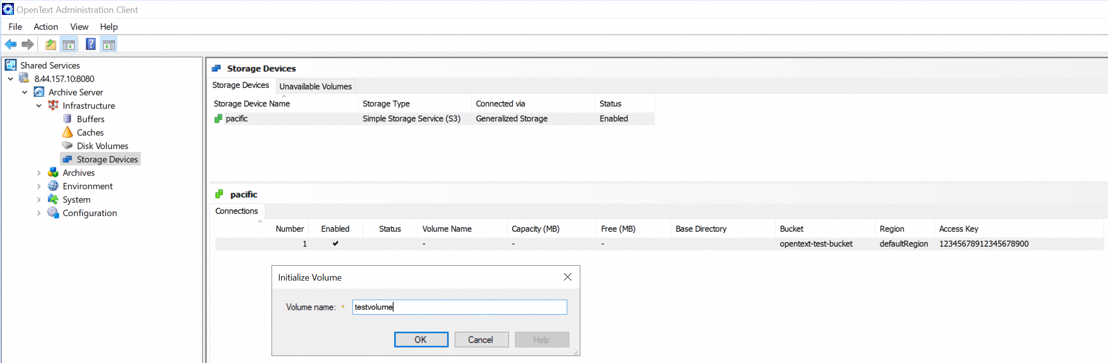Image resolution: width=1108 pixels, height=363 pixels.
Task: Click the Environment globe icon
Action: click(53, 186)
